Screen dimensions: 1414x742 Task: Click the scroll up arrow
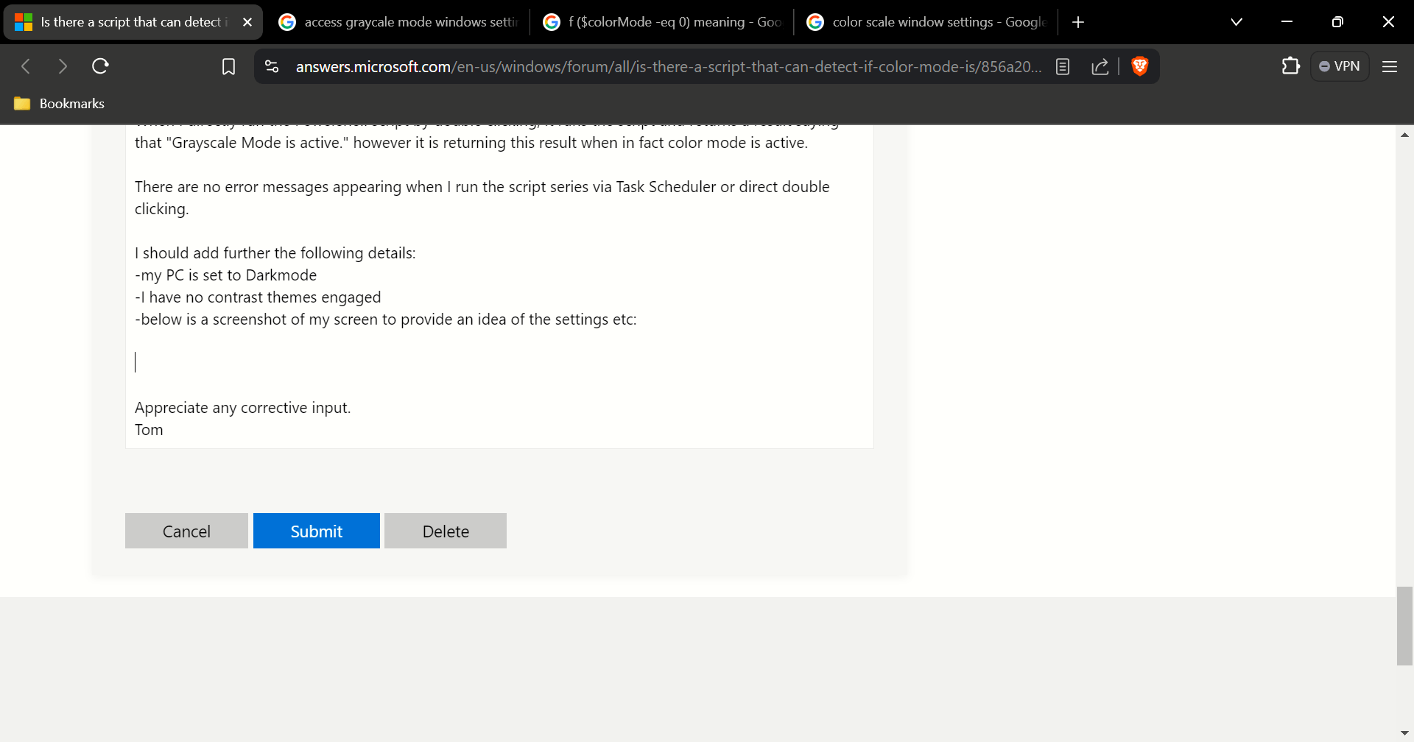(x=1404, y=135)
